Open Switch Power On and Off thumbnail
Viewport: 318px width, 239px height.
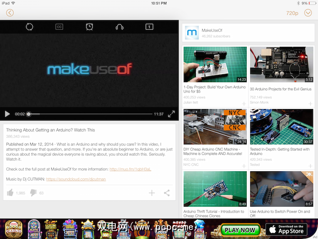[282, 189]
